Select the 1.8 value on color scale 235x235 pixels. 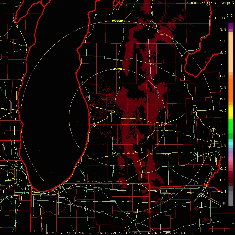coord(223,145)
